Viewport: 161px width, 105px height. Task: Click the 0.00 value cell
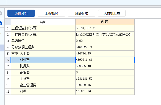[105, 41]
